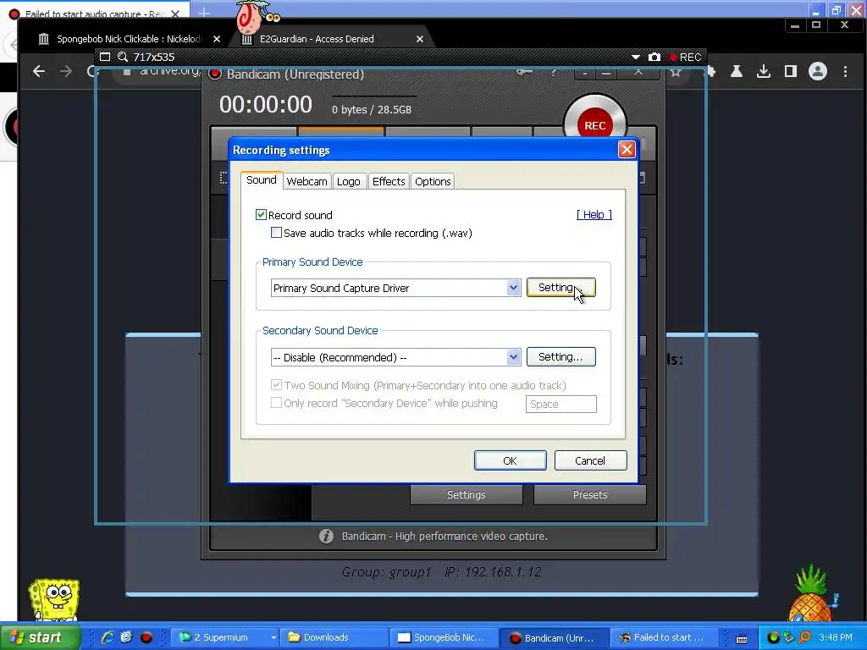
Task: Close the Recording settings dialog
Action: click(x=627, y=150)
